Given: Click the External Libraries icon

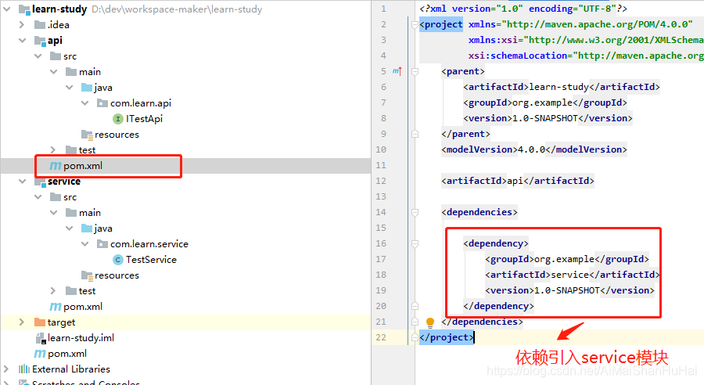Looking at the screenshot, I should point(23,369).
